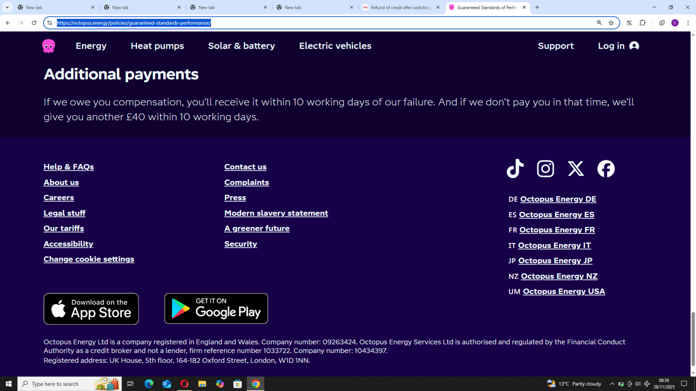696x391 pixels.
Task: Open Chrome three-dot menu
Action: pos(688,23)
